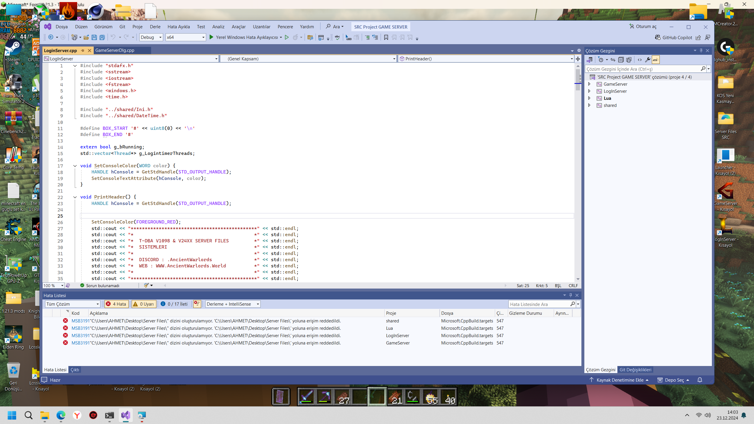Click the Open File folder icon
754x424 pixels.
point(86,37)
